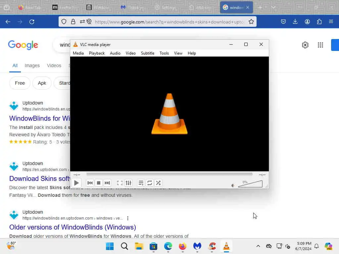Open File Explorer from taskbar

[139, 246]
